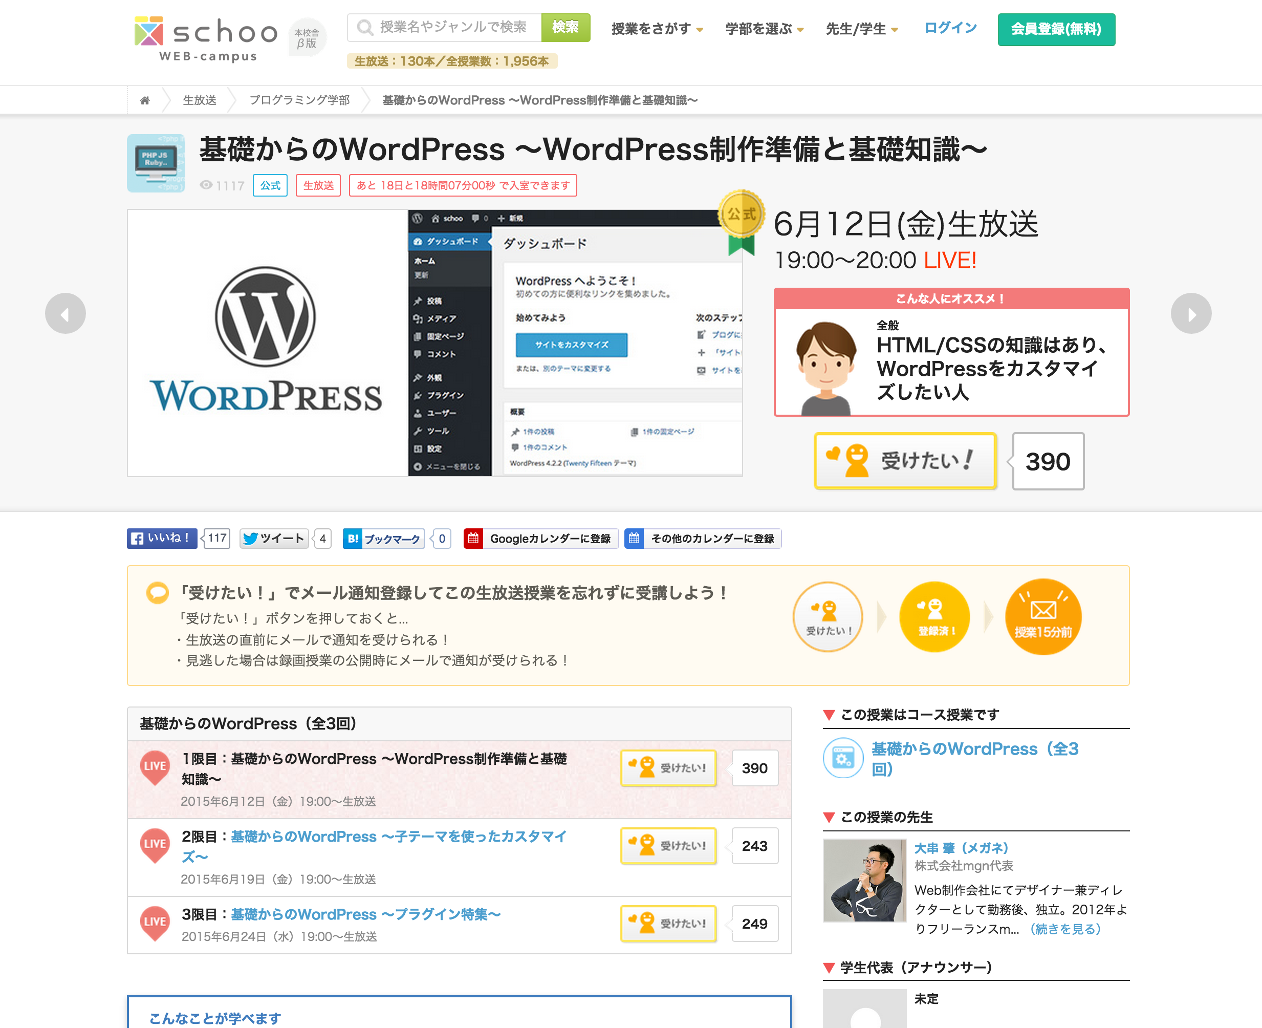This screenshot has height=1028, width=1262.
Task: Click プログラミング学部 in the breadcrumb
Action: pyautogui.click(x=299, y=100)
